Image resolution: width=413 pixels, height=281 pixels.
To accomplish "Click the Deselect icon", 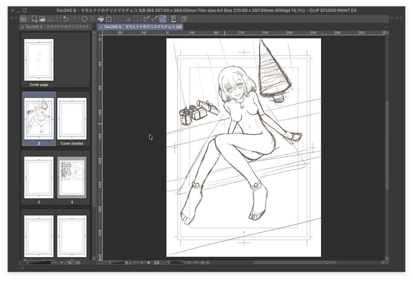I will click(x=119, y=19).
